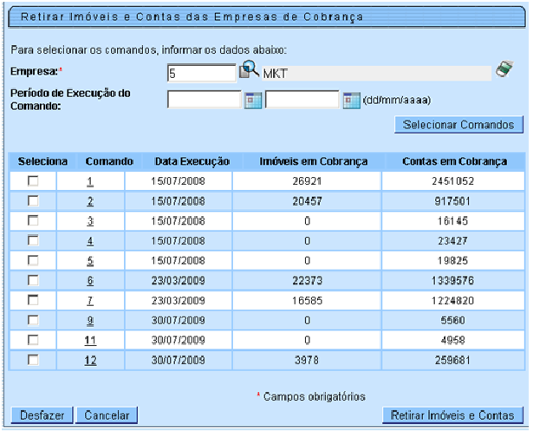533x431 pixels.
Task: Open the Comando 7 link
Action: pyautogui.click(x=90, y=300)
